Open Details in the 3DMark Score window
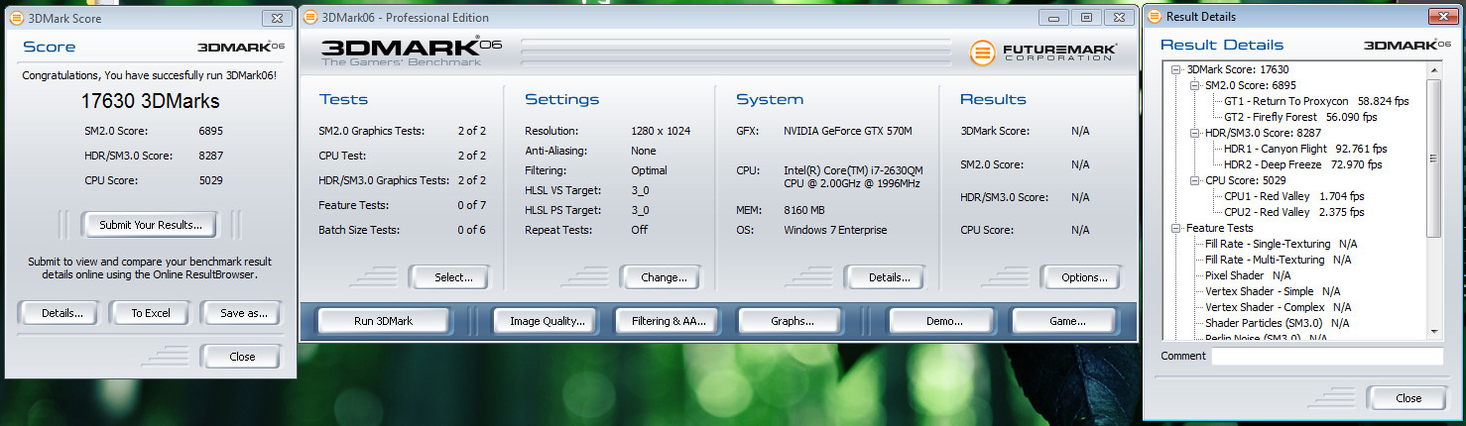This screenshot has height=426, width=1466. click(61, 313)
